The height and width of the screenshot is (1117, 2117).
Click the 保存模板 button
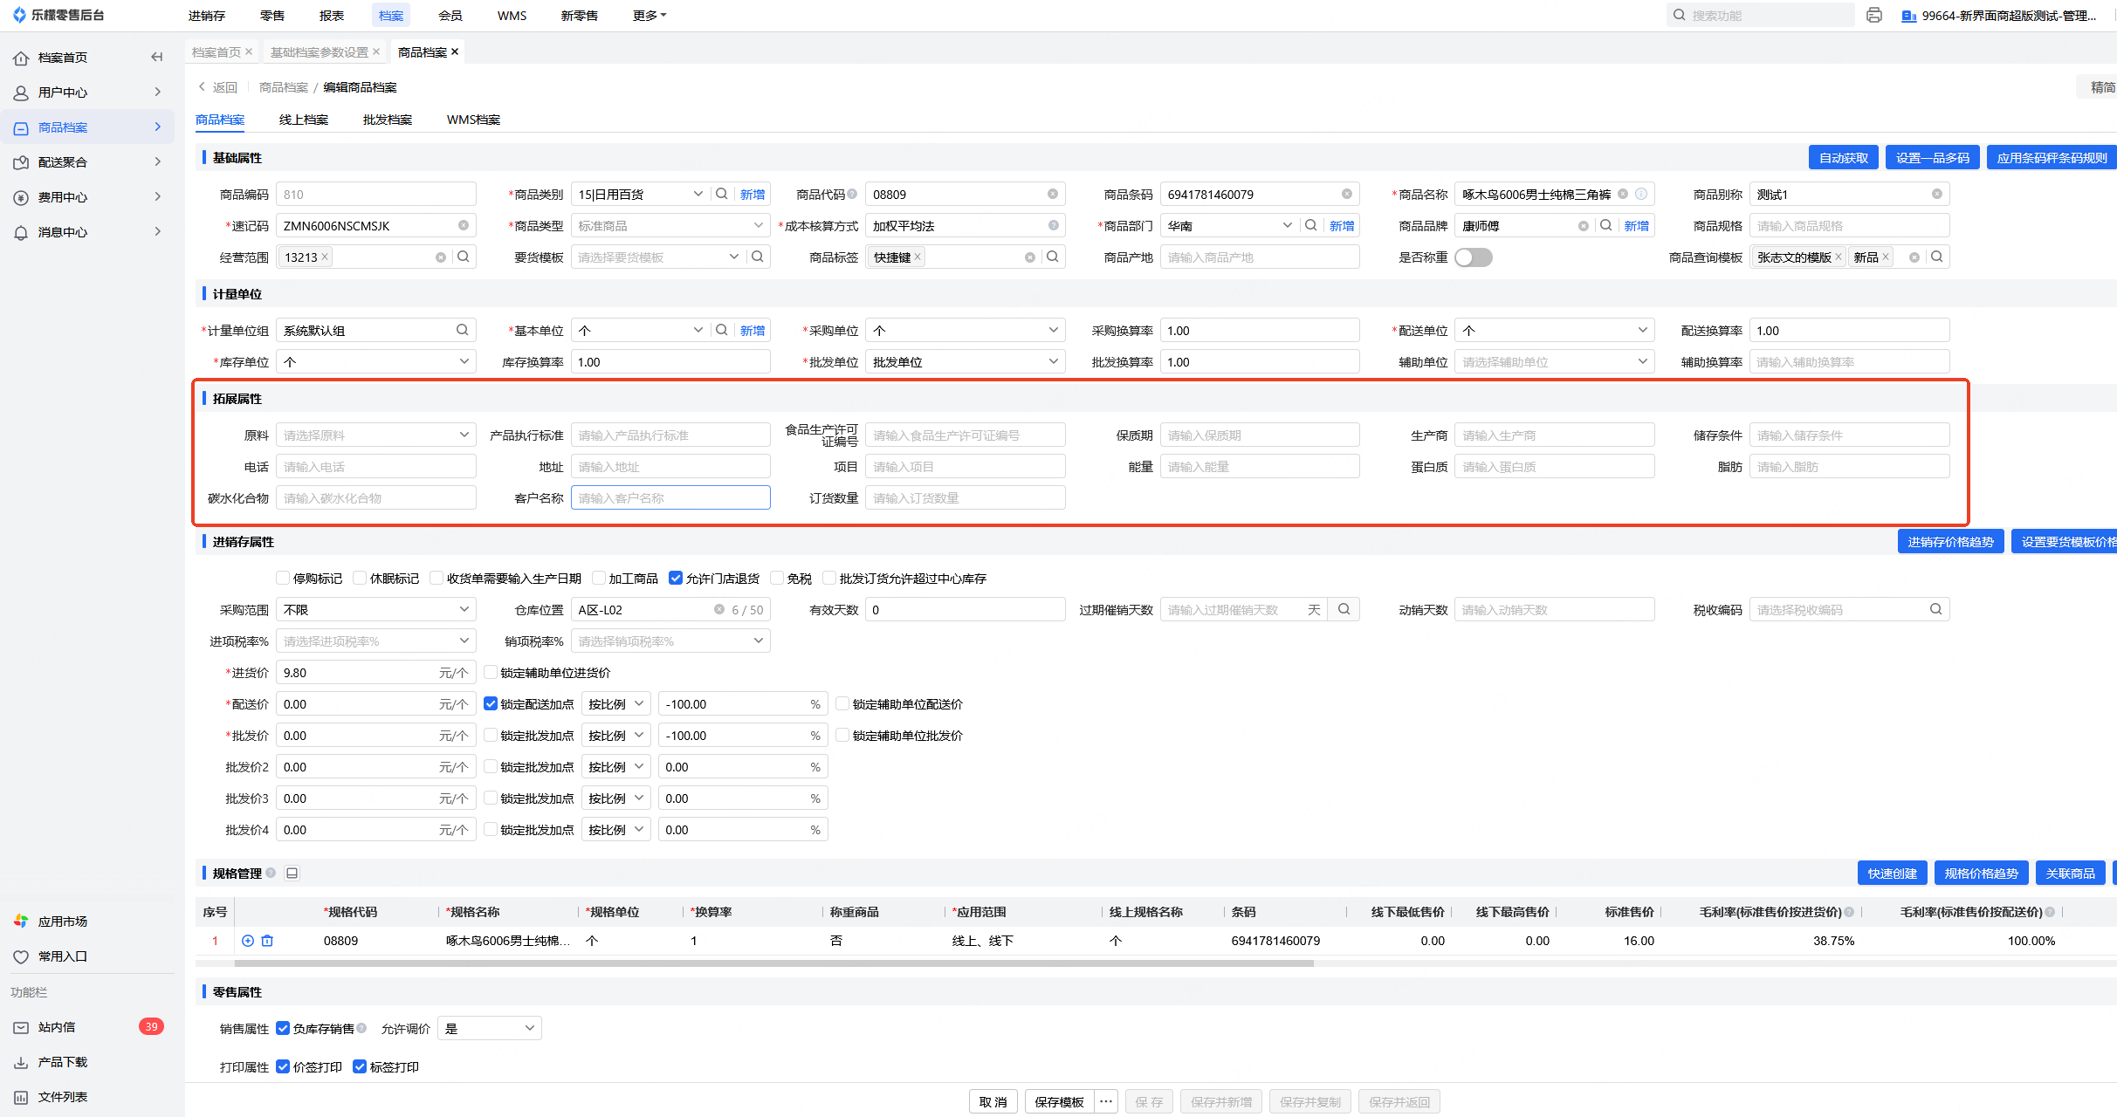pyautogui.click(x=1059, y=1101)
